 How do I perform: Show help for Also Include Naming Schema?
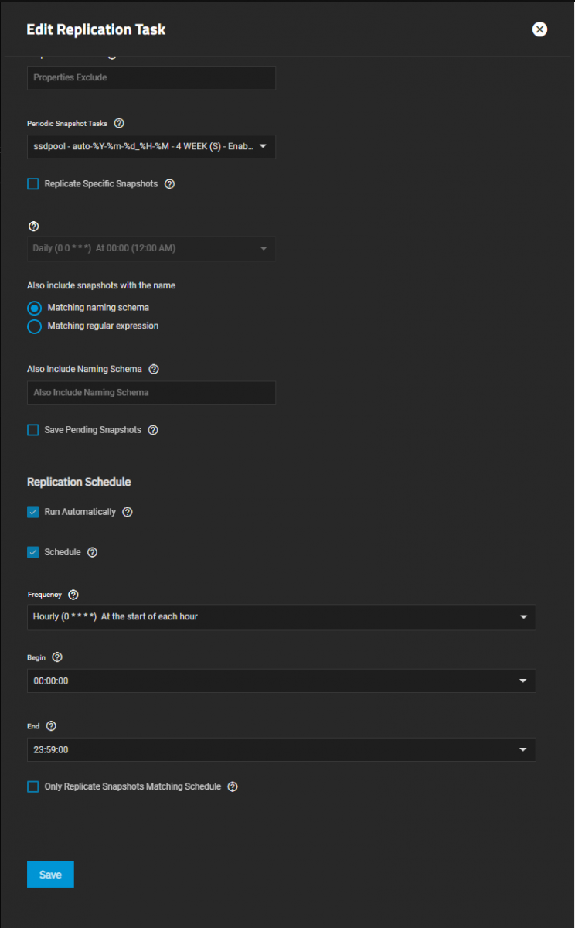(x=154, y=370)
